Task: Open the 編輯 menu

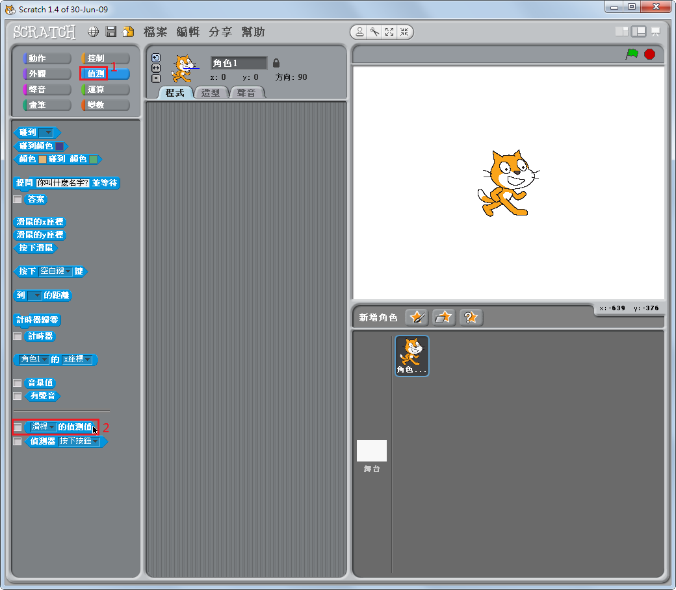Action: point(188,32)
